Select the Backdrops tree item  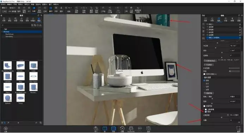tap(10, 34)
